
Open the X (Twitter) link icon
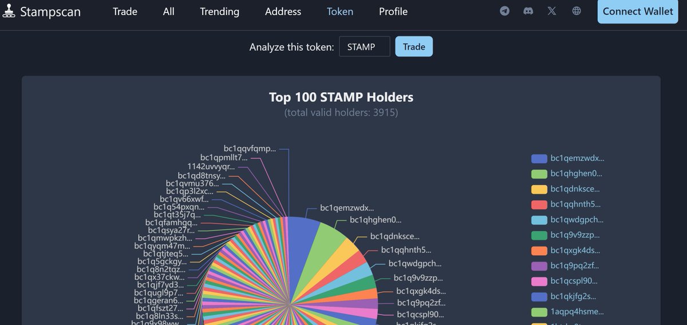[x=552, y=11]
